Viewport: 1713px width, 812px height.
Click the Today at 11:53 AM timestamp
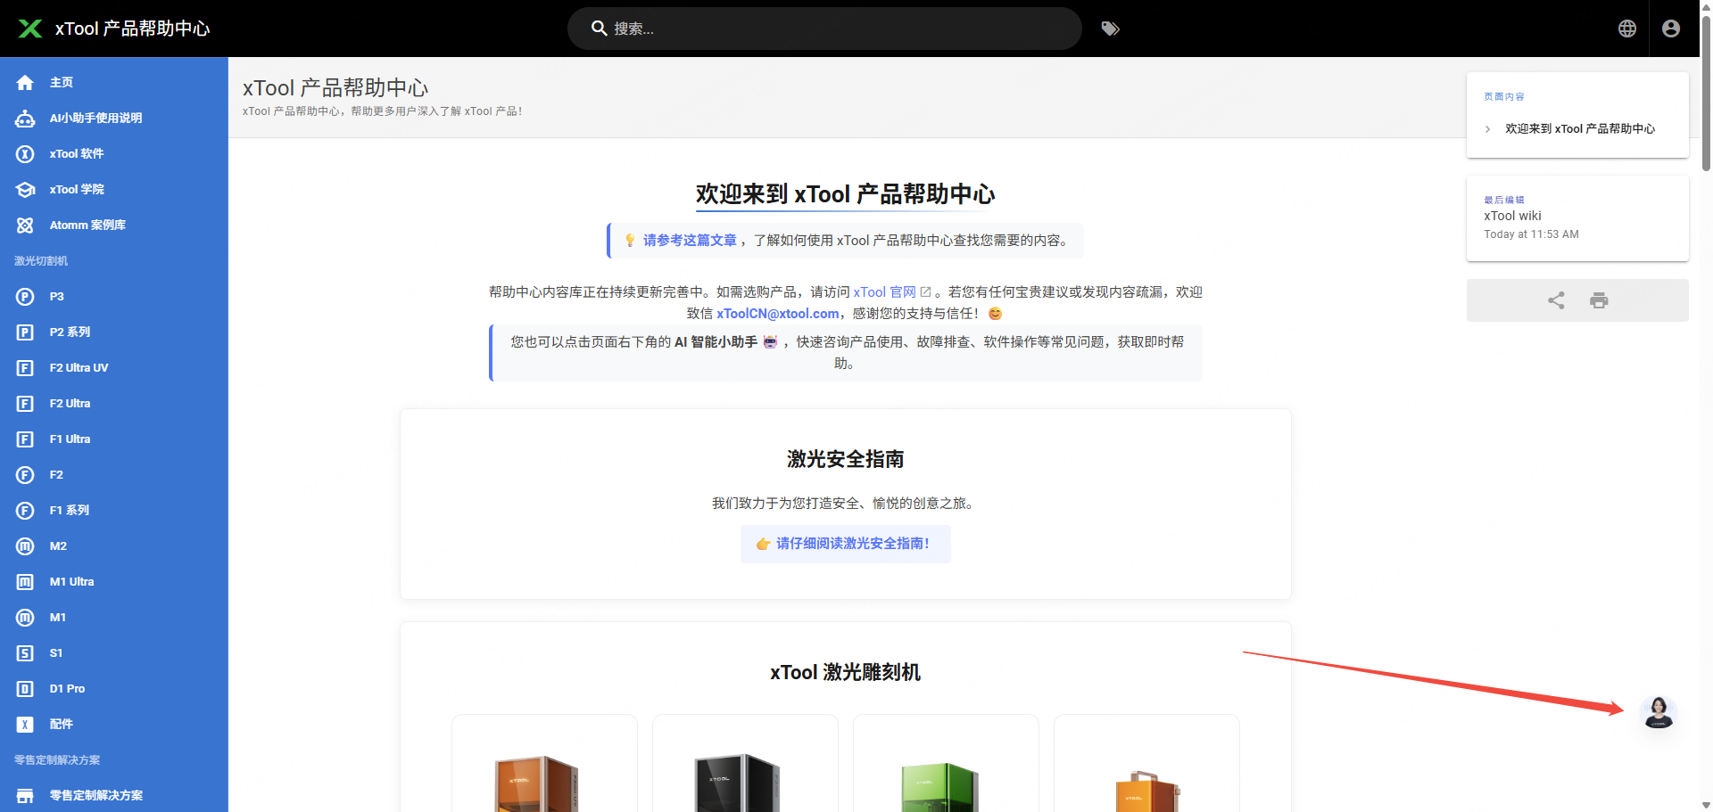click(x=1531, y=234)
